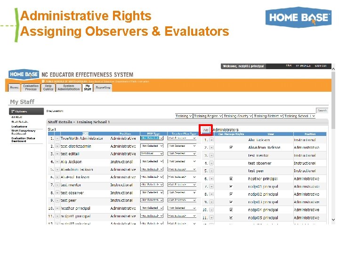The height and width of the screenshot is (254, 339).
Task: Open row menu for TrueNorth Administrator in Staff list
Action: (x=57, y=138)
